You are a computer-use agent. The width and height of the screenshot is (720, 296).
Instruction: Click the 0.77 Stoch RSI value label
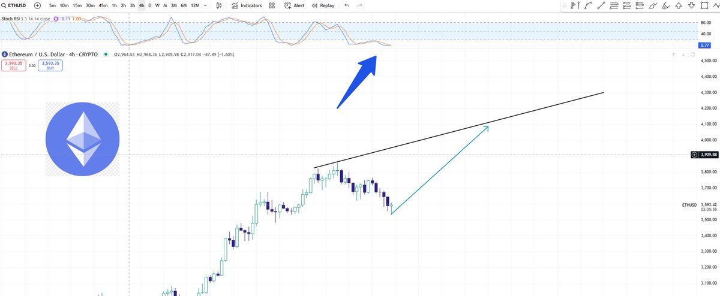pos(704,45)
